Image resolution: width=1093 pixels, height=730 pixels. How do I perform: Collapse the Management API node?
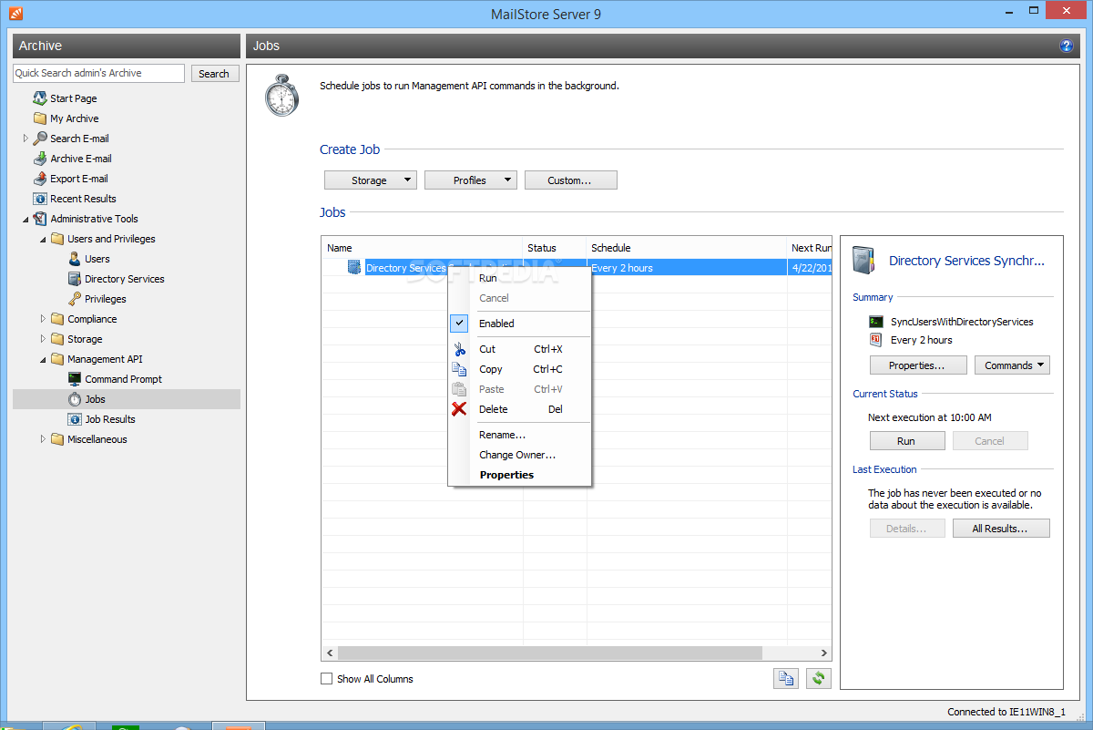[43, 359]
